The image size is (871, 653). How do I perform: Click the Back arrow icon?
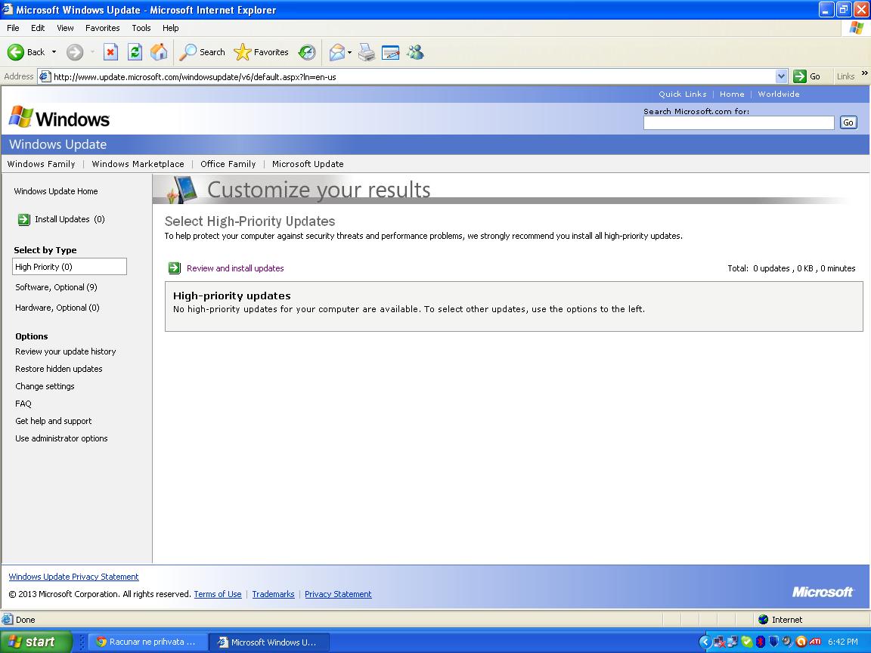pyautogui.click(x=16, y=52)
